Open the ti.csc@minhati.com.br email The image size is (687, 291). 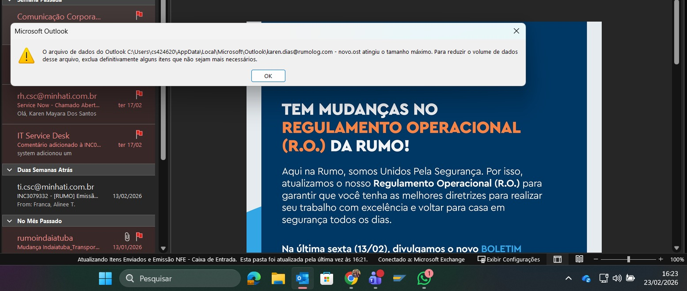(78, 195)
